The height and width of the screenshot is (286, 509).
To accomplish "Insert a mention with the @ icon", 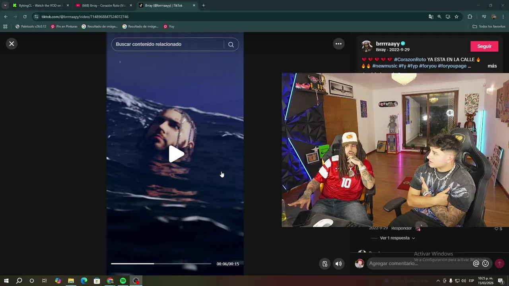I will coord(476,263).
